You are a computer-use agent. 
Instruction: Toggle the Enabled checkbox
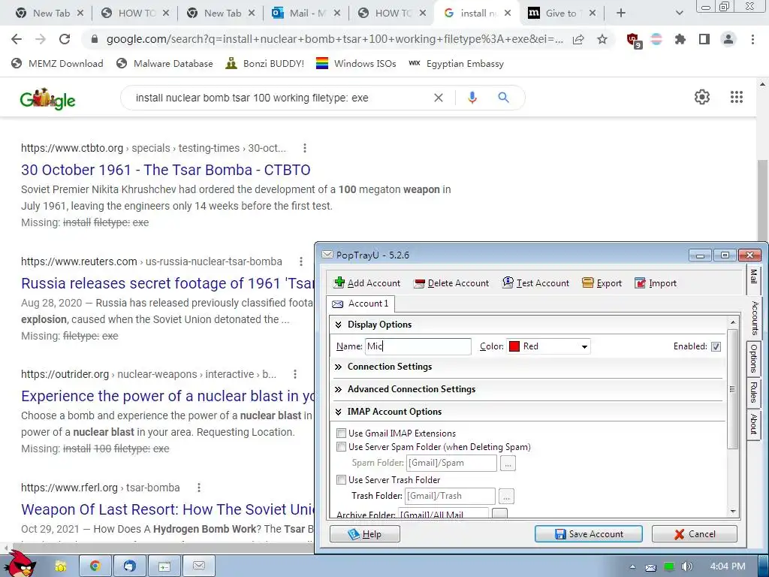click(716, 347)
